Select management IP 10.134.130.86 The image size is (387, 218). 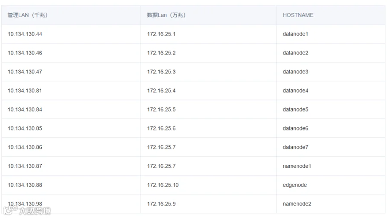click(x=71, y=147)
